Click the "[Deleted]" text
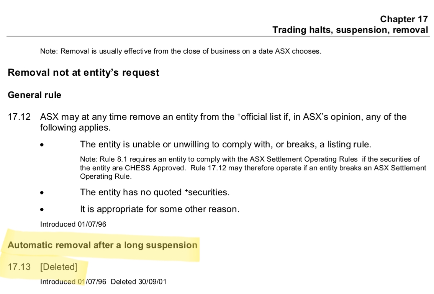434x294 pixels. pyautogui.click(x=59, y=267)
